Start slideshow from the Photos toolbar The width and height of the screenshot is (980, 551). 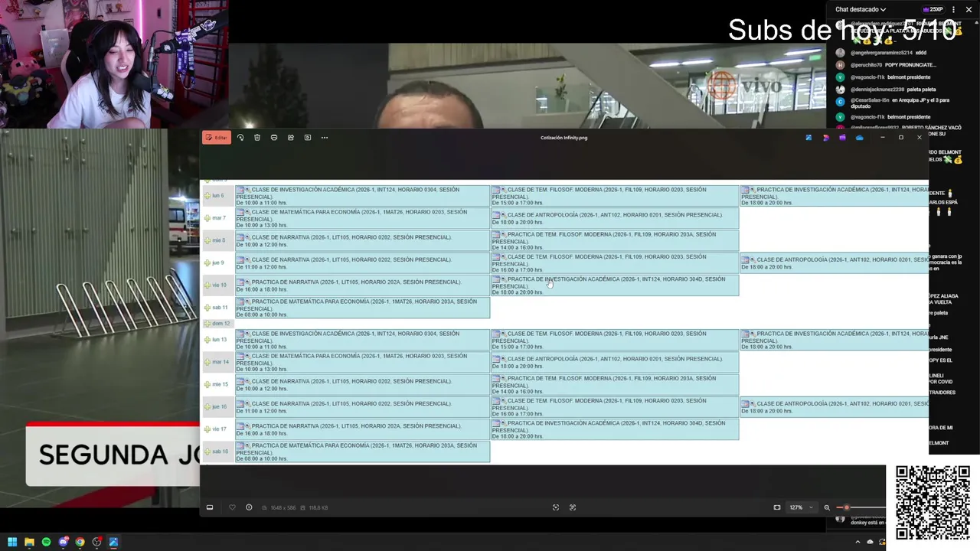point(308,138)
